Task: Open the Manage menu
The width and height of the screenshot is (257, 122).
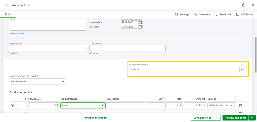Action: pyautogui.click(x=182, y=14)
